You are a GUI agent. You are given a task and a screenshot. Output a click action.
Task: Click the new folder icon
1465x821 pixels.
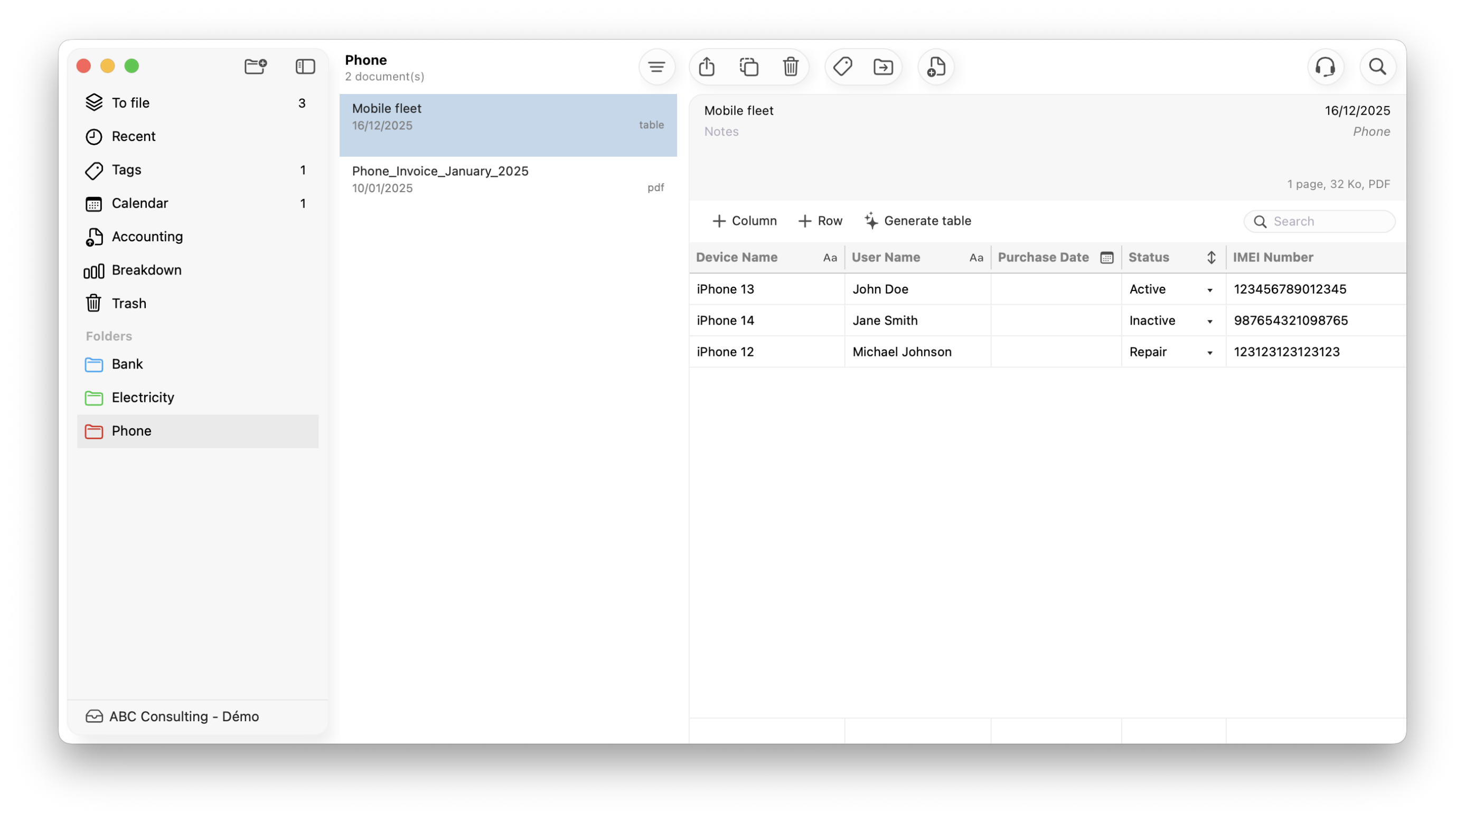pos(256,67)
